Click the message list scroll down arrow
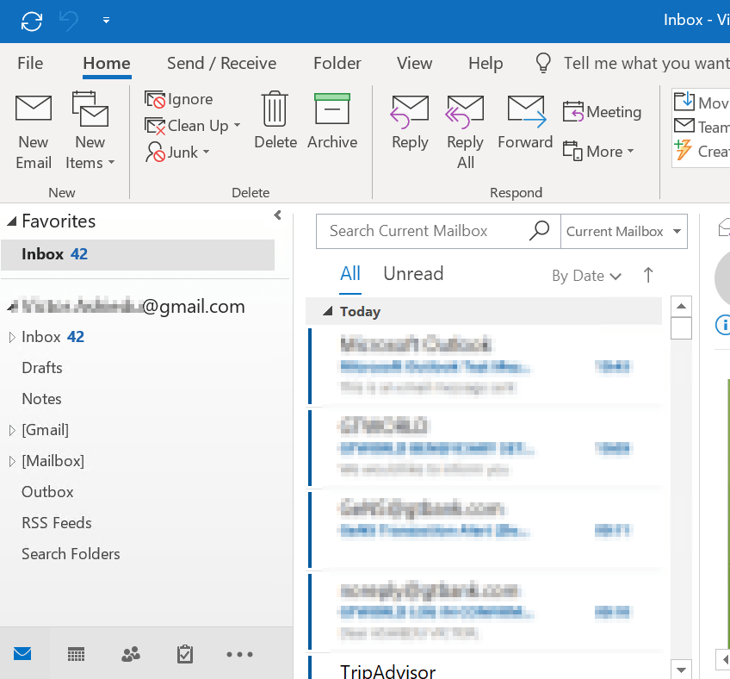This screenshot has height=679, width=730. (x=681, y=670)
